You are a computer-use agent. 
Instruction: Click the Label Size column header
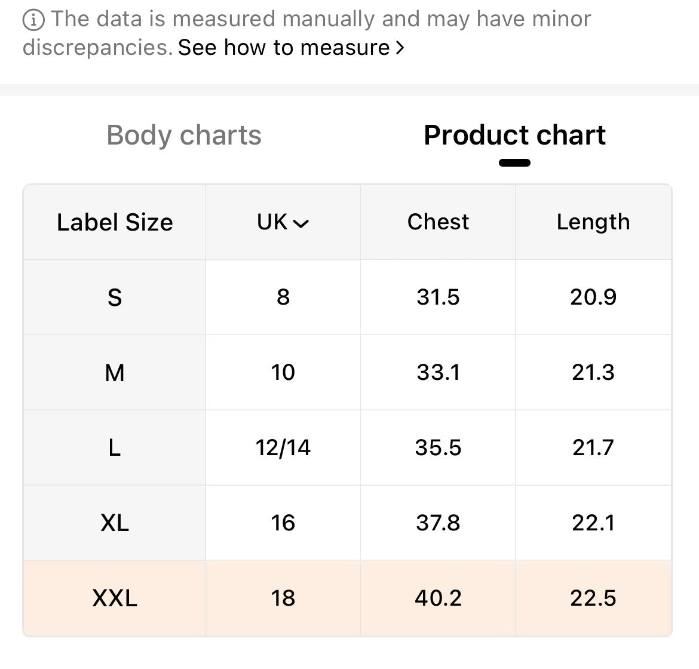pos(115,222)
